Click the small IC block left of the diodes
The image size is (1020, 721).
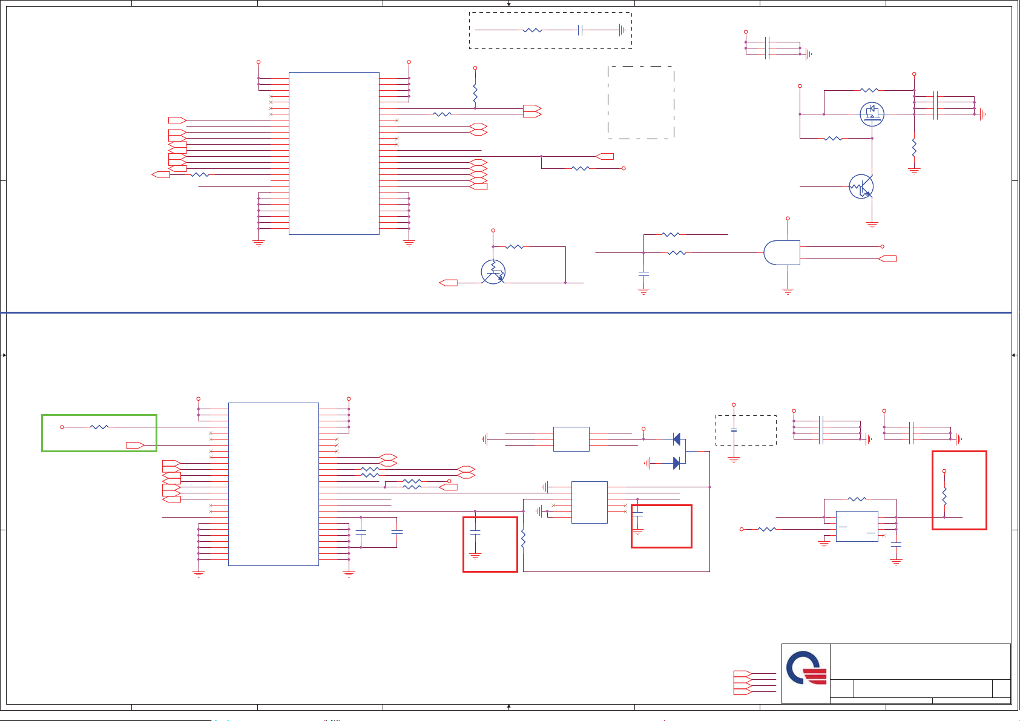571,439
